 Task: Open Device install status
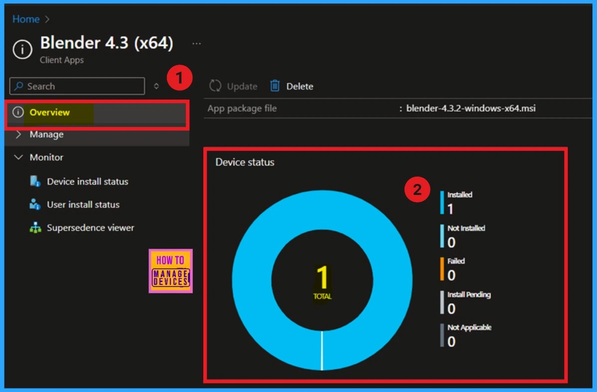tap(87, 182)
